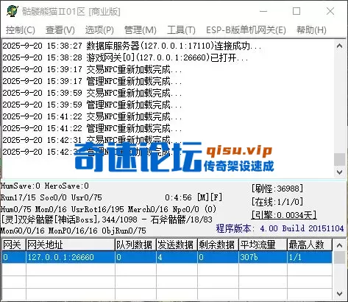
Task: Click the gateway table scroll down arrow
Action: (340, 293)
